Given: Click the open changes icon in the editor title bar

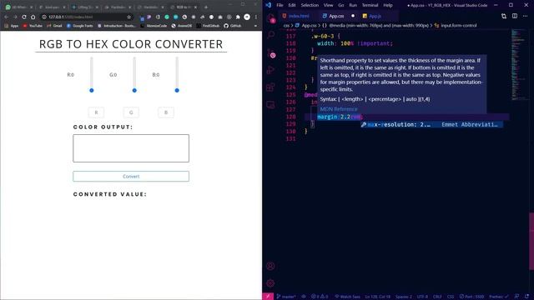Looking at the screenshot, I should pos(504,16).
